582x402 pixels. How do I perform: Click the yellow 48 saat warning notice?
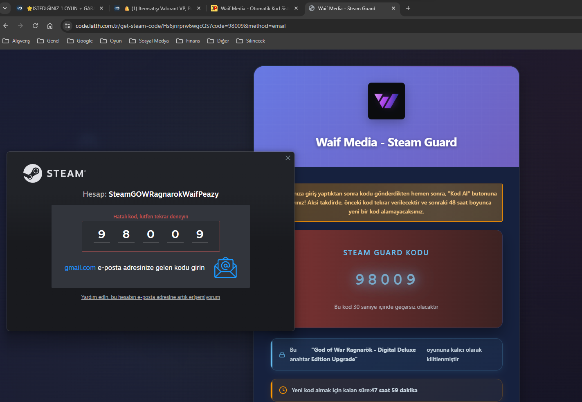(398, 203)
